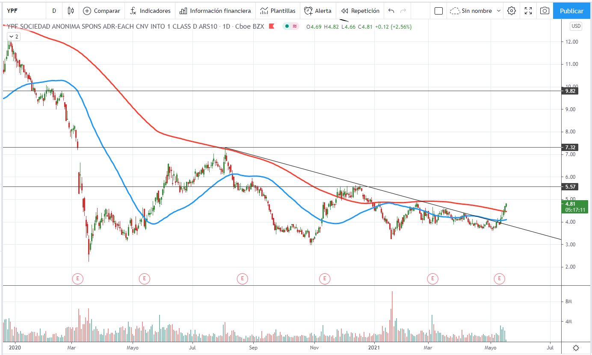Take a chart snapshot with camera icon
The width and height of the screenshot is (592, 355).
(x=545, y=11)
